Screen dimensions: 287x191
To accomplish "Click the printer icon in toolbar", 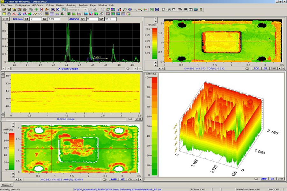I will click(x=25, y=10).
